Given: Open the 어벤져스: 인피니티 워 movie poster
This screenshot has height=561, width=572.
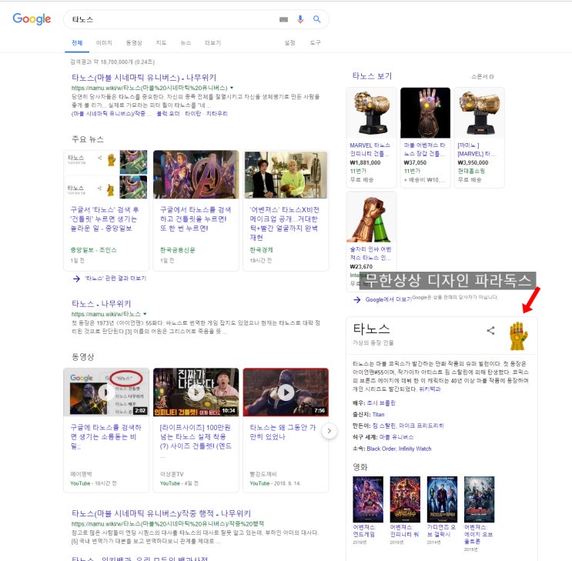Looking at the screenshot, I should (x=405, y=499).
